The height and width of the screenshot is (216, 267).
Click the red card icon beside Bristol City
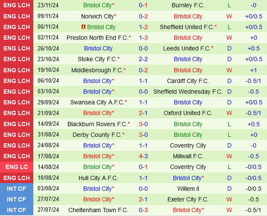click(84, 27)
